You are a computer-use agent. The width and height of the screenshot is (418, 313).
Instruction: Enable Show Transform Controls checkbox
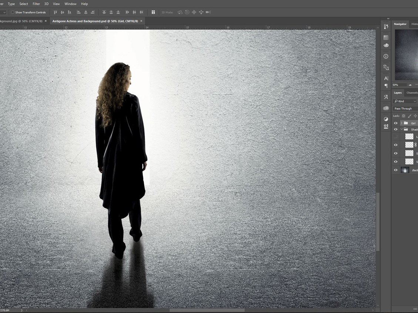point(13,12)
